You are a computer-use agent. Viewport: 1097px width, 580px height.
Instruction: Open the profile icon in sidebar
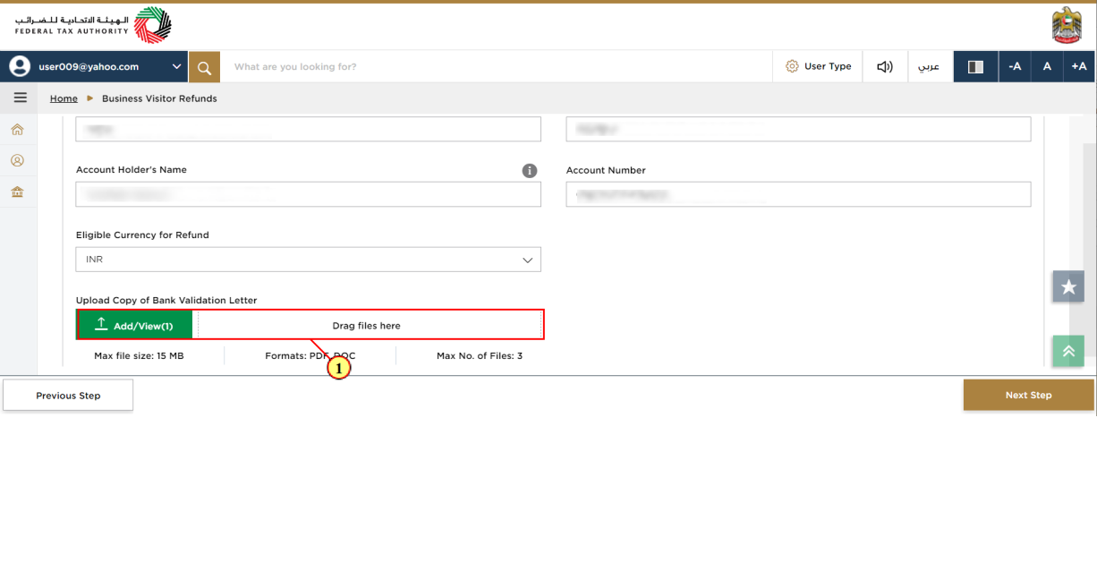[x=17, y=160]
